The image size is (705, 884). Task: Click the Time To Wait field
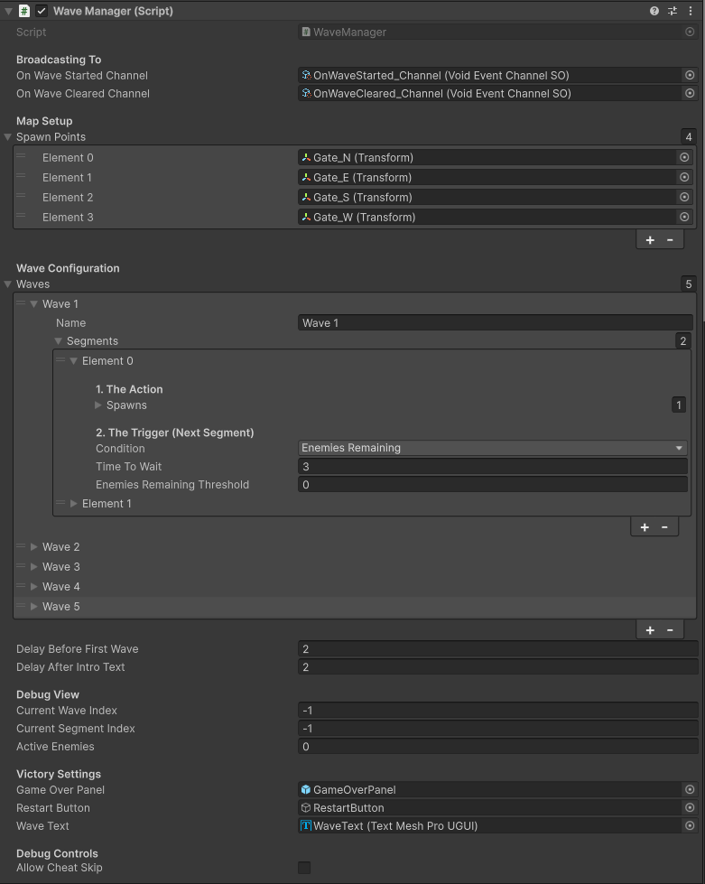[x=493, y=466]
